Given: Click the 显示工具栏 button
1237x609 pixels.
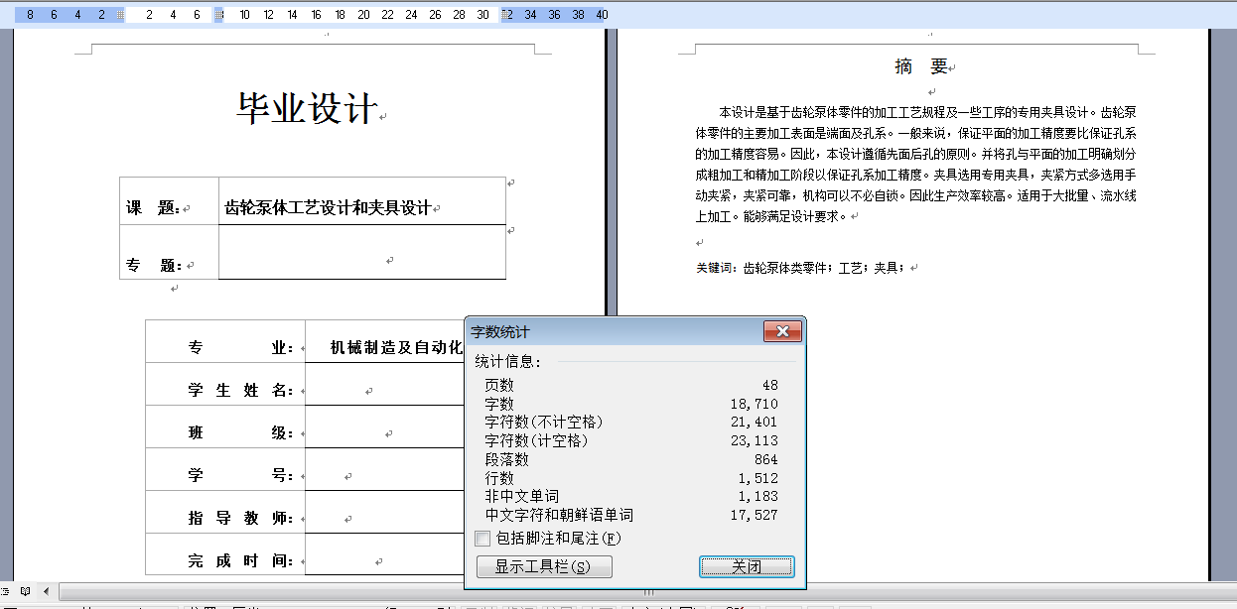Looking at the screenshot, I should (543, 567).
